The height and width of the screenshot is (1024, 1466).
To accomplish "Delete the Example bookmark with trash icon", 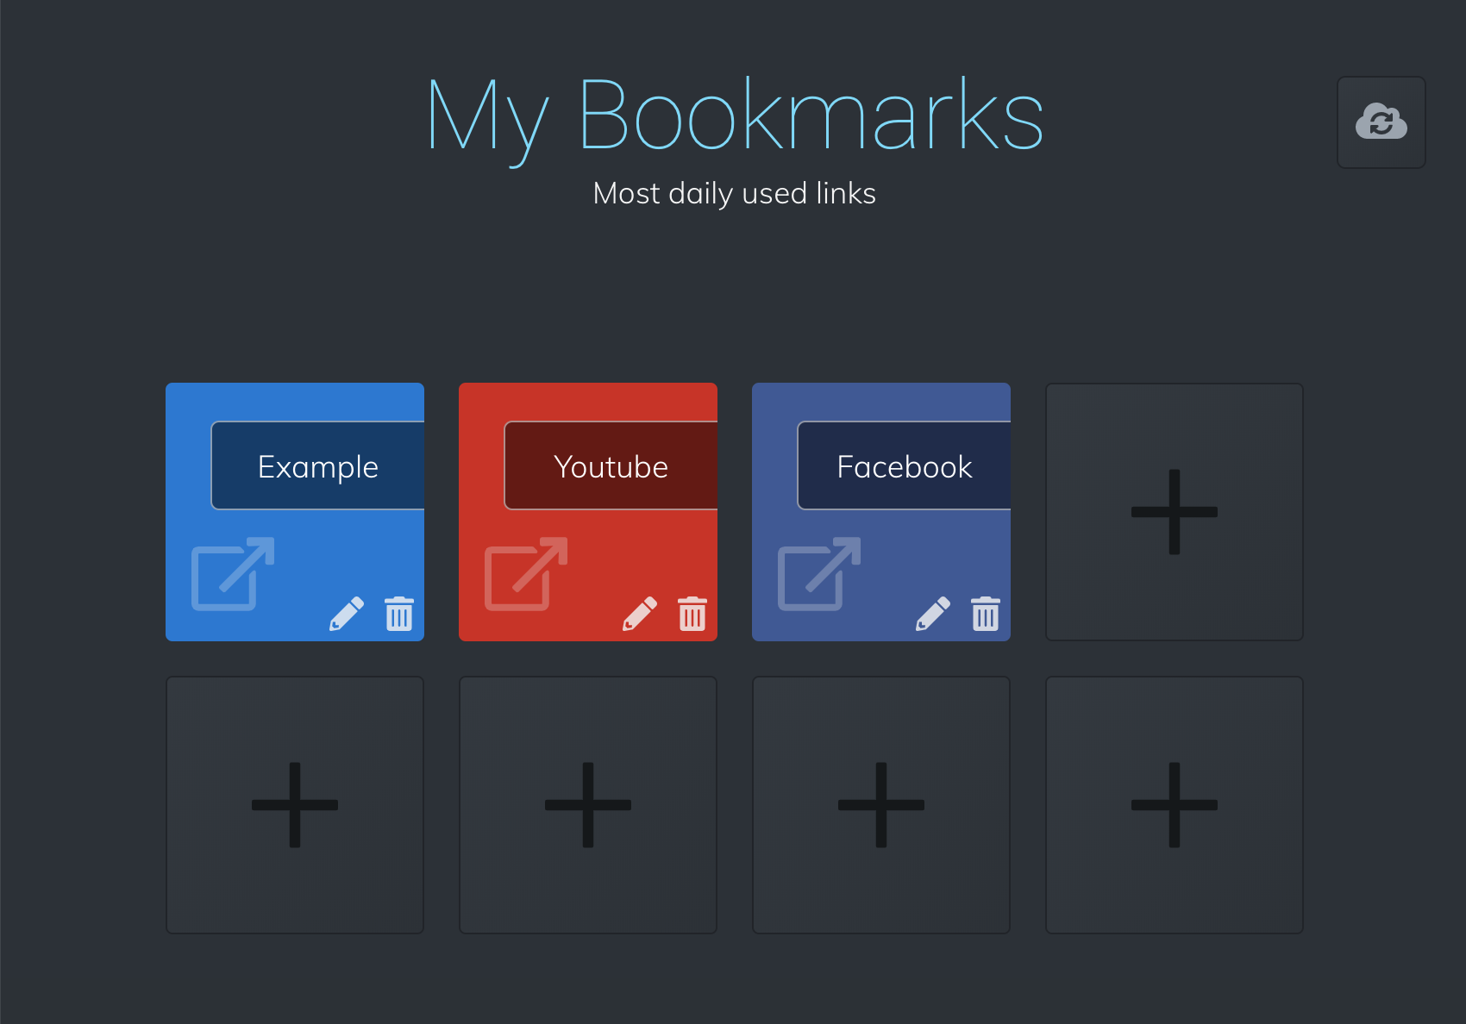I will tap(399, 614).
